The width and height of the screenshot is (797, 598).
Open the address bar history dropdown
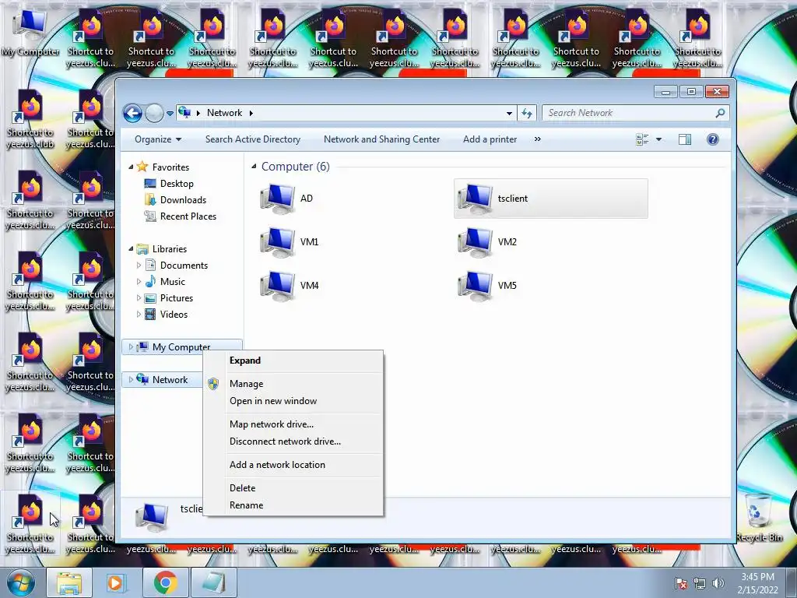(509, 113)
